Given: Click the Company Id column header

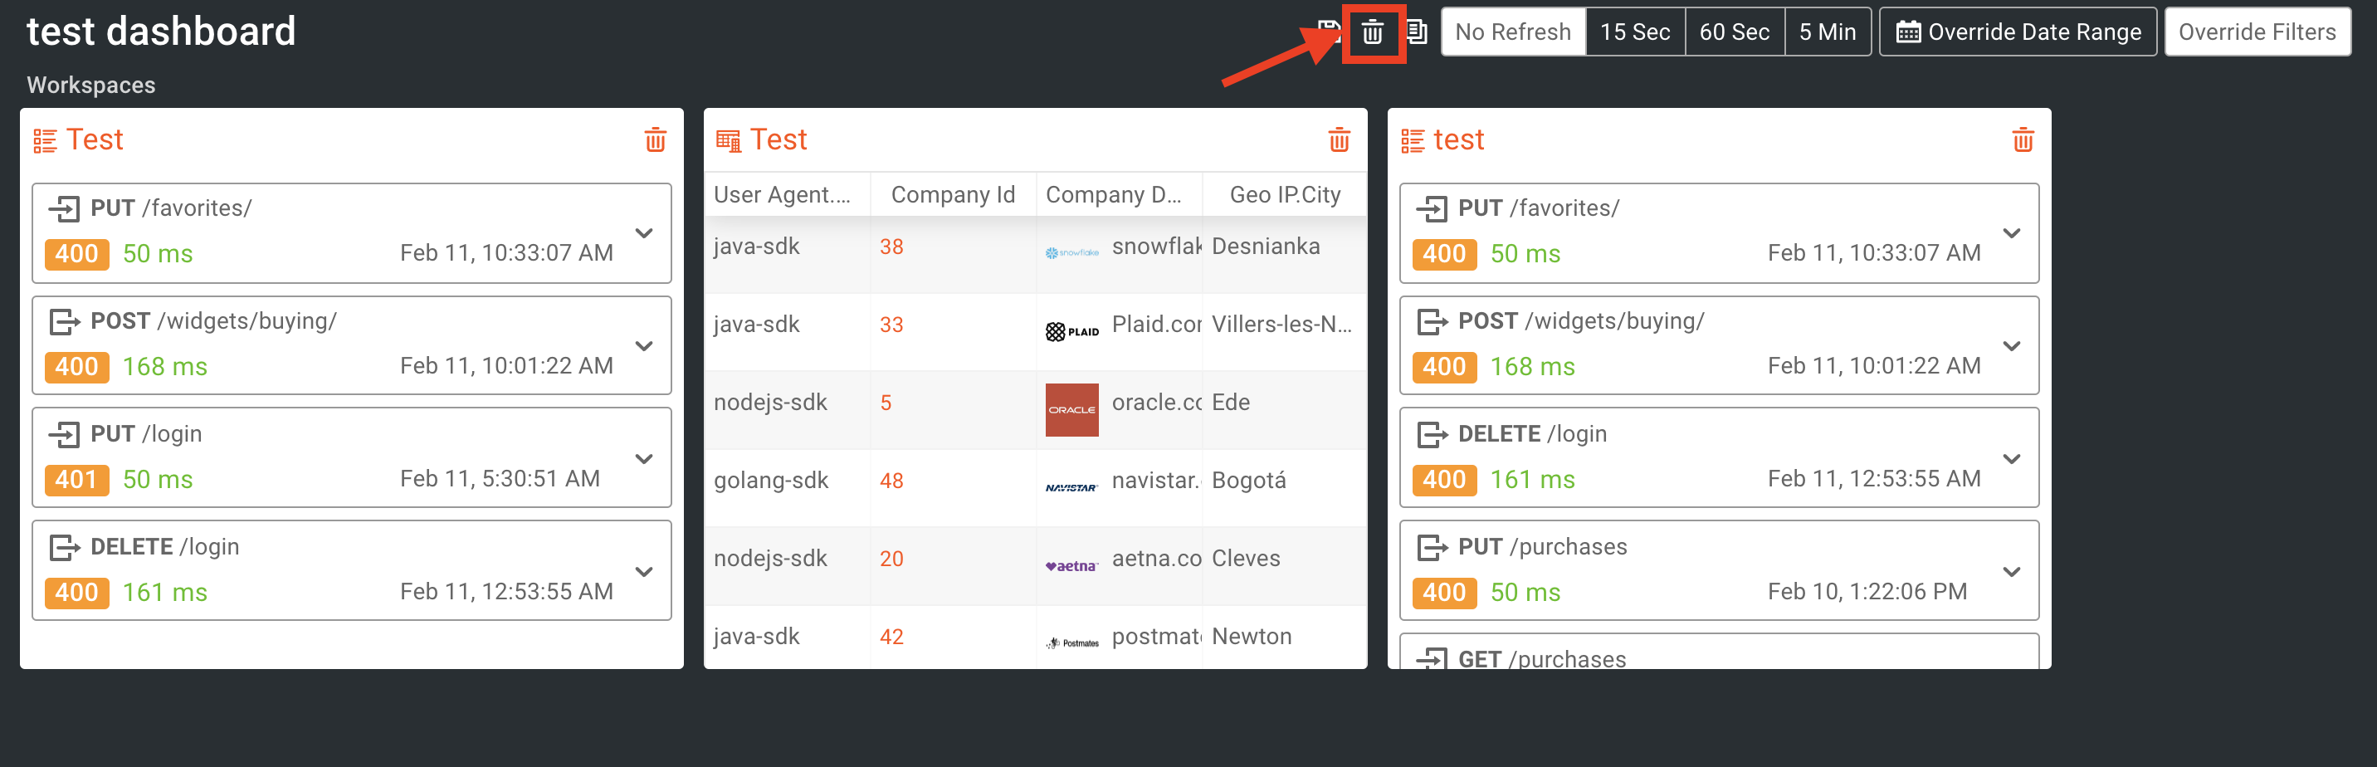Looking at the screenshot, I should point(953,194).
